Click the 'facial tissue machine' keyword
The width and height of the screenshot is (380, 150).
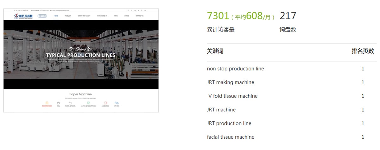coord(231,137)
